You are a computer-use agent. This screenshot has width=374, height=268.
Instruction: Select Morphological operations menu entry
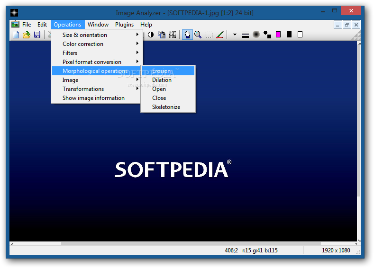click(97, 71)
